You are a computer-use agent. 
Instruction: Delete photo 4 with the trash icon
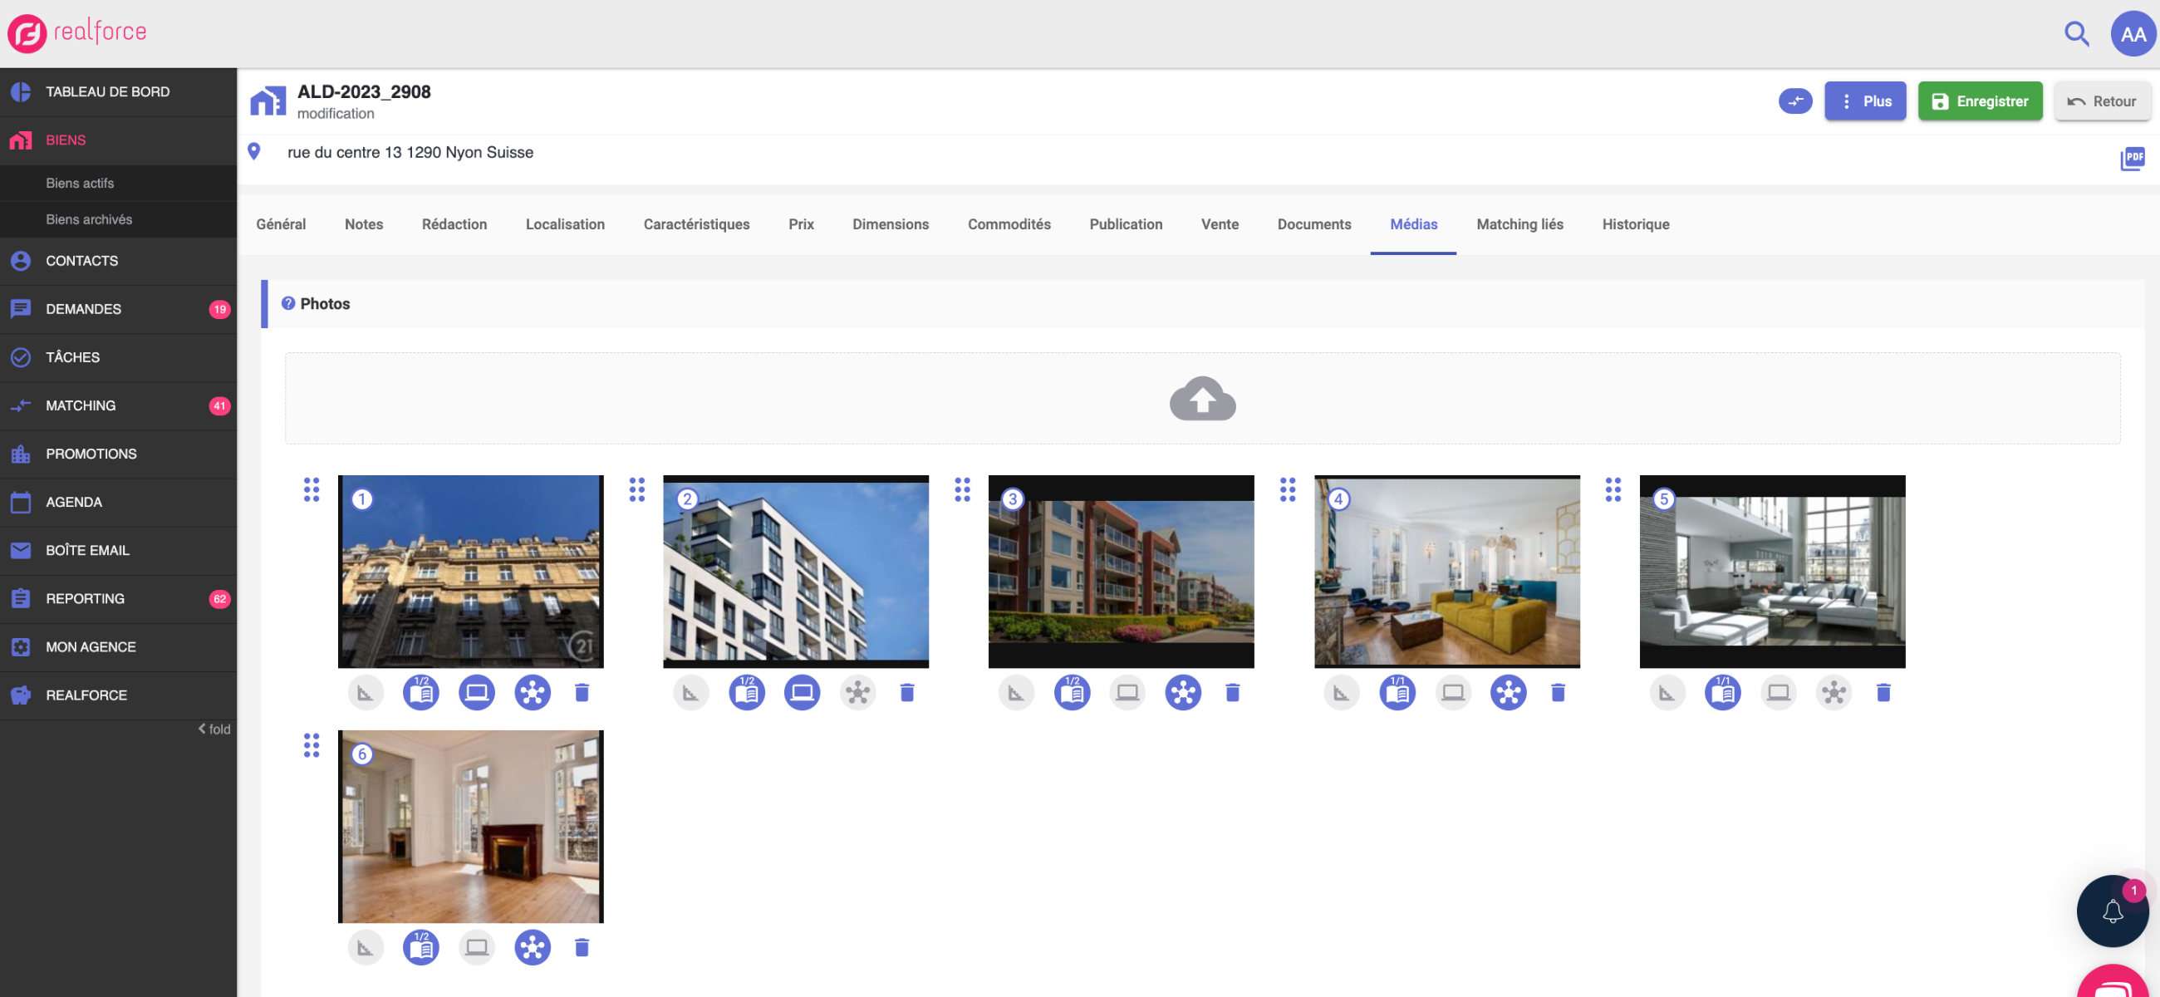pyautogui.click(x=1558, y=693)
